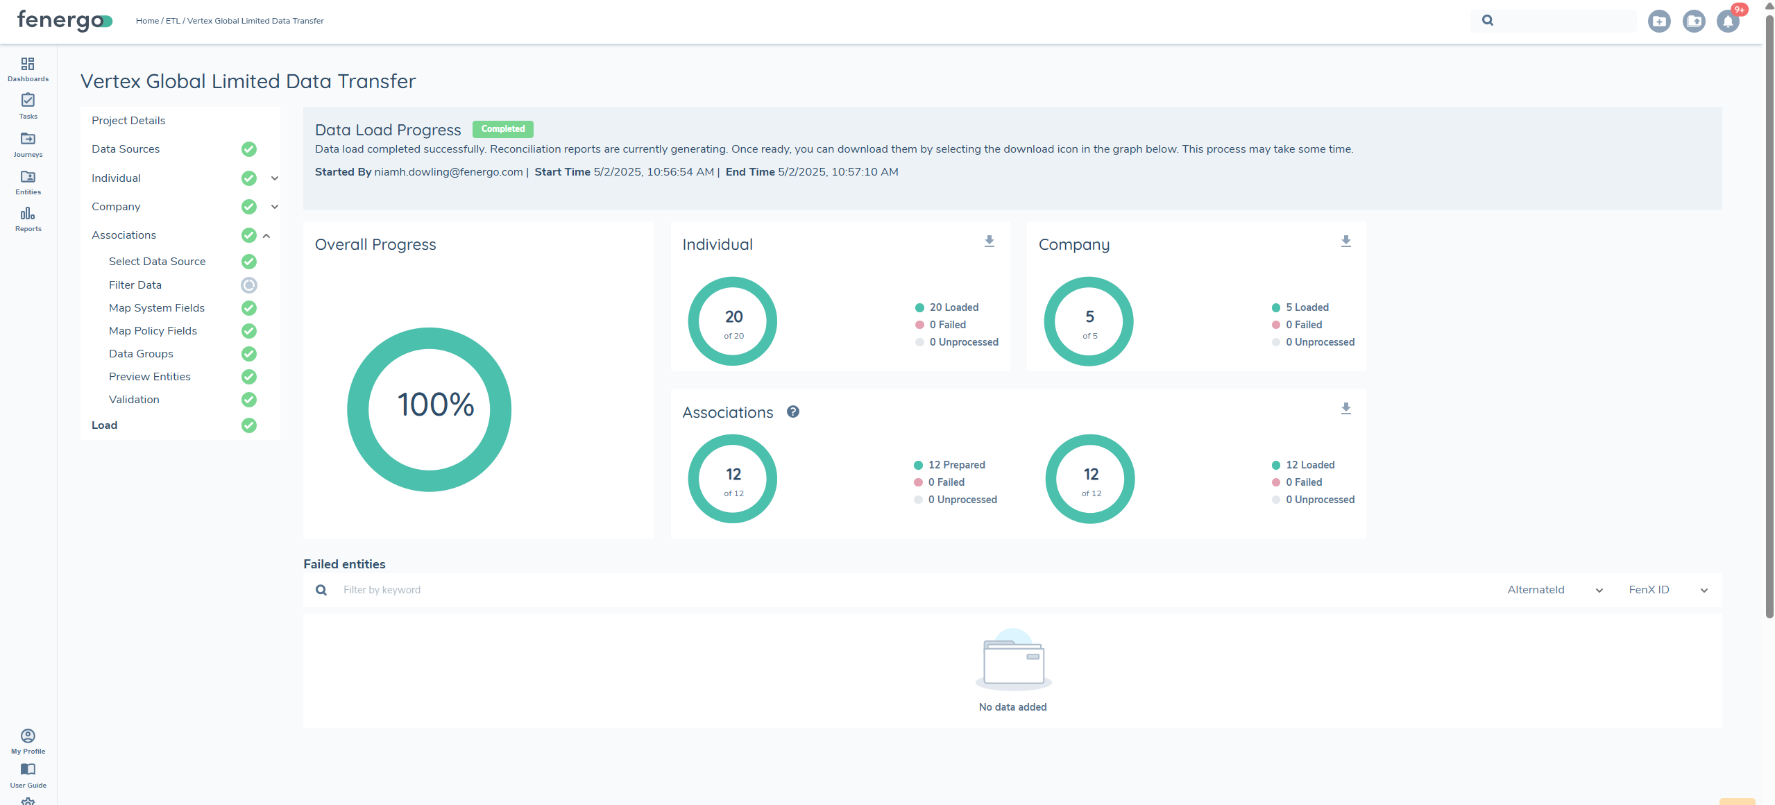Viewport: 1775px width, 805px height.
Task: Open the Tasks sidebar icon
Action: (x=28, y=105)
